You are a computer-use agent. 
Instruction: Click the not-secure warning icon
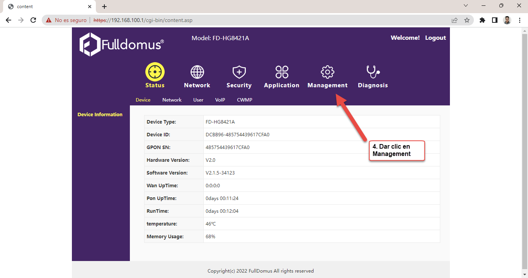(49, 20)
